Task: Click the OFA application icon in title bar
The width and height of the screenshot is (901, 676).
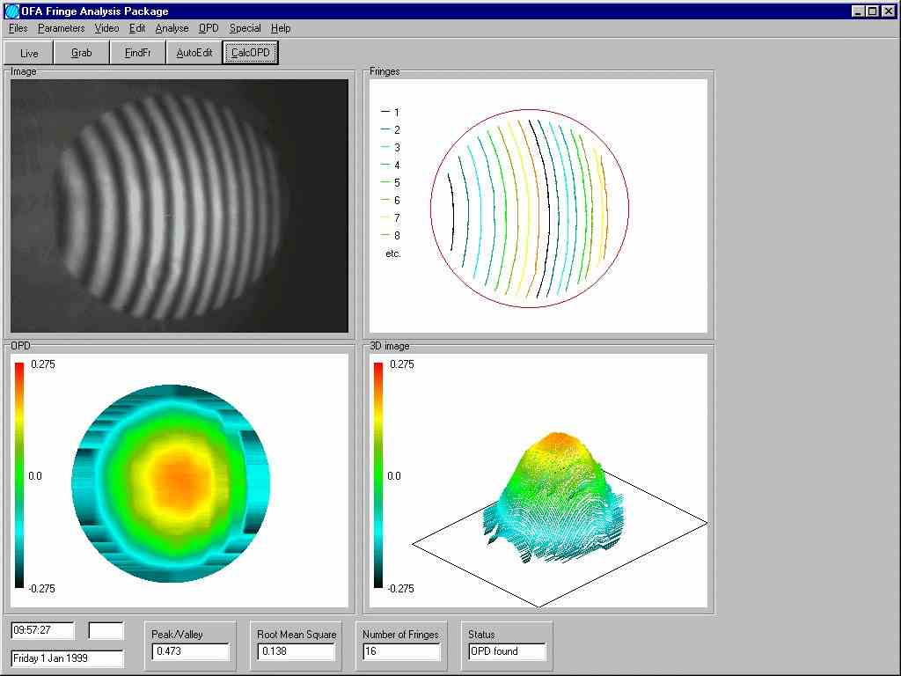Action: click(x=11, y=11)
